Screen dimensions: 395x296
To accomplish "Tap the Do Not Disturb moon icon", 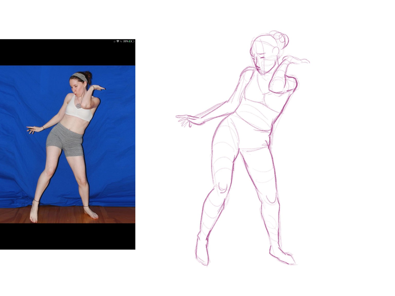I will click(x=121, y=41).
